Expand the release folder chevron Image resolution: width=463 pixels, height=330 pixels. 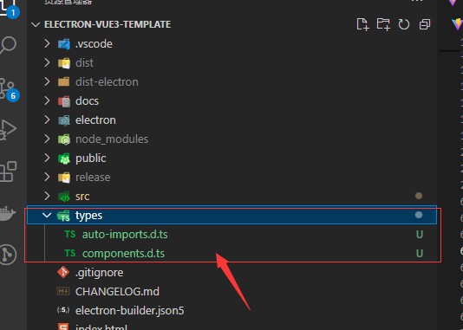pos(47,177)
